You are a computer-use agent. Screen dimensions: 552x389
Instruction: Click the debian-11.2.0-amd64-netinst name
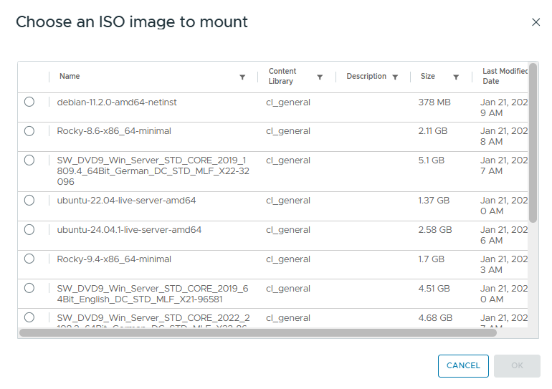click(x=117, y=102)
